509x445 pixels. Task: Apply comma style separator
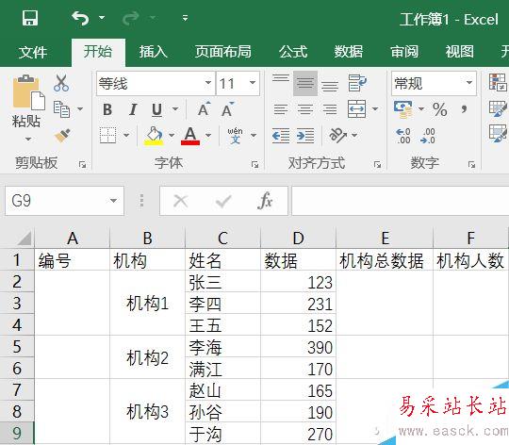click(x=464, y=109)
